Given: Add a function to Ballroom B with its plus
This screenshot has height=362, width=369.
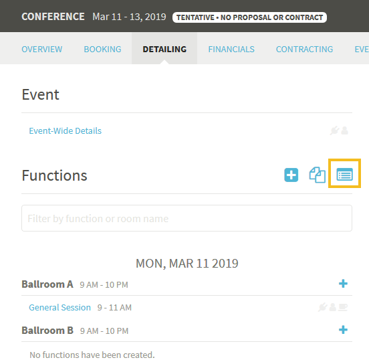Looking at the screenshot, I should (x=343, y=330).
